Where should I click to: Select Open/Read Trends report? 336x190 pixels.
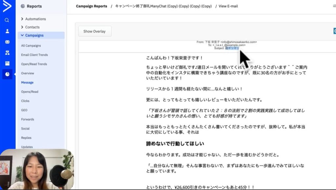coord(34,64)
